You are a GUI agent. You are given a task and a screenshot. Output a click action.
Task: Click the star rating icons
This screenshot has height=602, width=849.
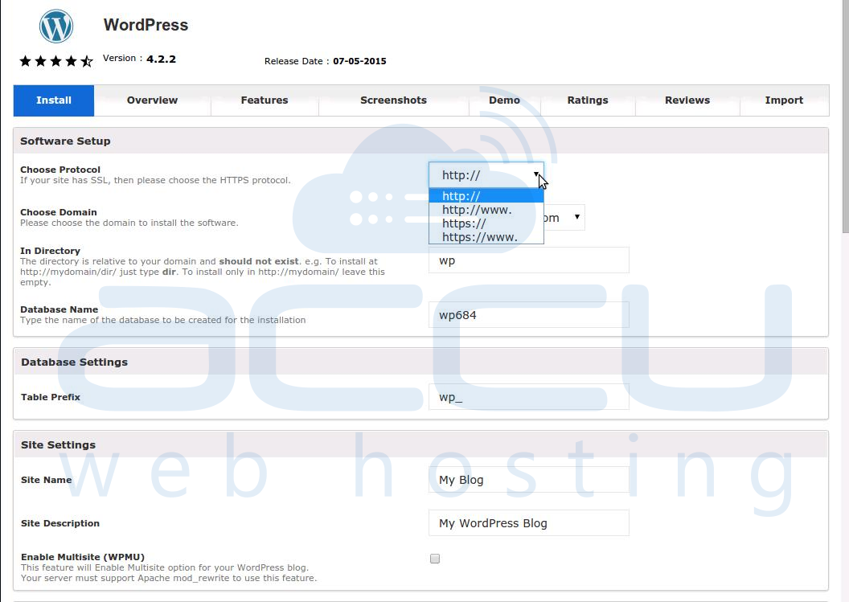click(x=56, y=61)
